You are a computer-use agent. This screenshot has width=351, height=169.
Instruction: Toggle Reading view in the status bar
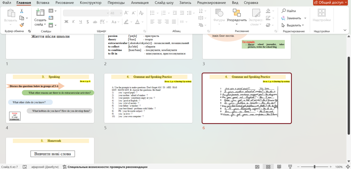point(280,167)
